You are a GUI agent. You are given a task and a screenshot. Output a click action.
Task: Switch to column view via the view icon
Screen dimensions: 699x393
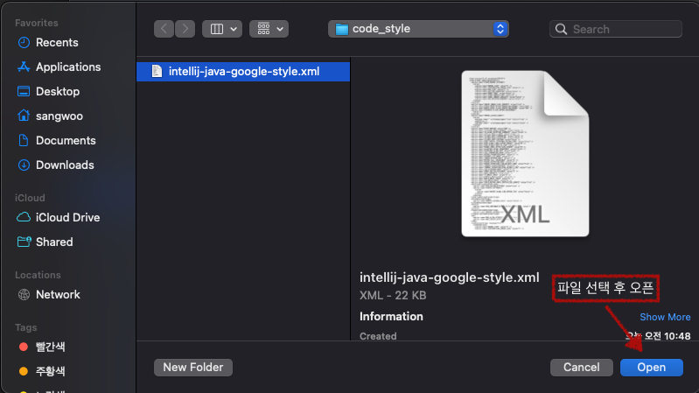click(217, 29)
